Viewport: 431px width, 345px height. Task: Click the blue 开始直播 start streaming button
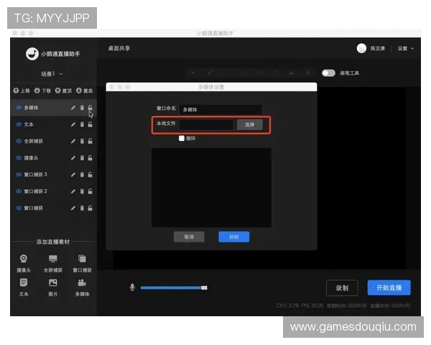(389, 287)
